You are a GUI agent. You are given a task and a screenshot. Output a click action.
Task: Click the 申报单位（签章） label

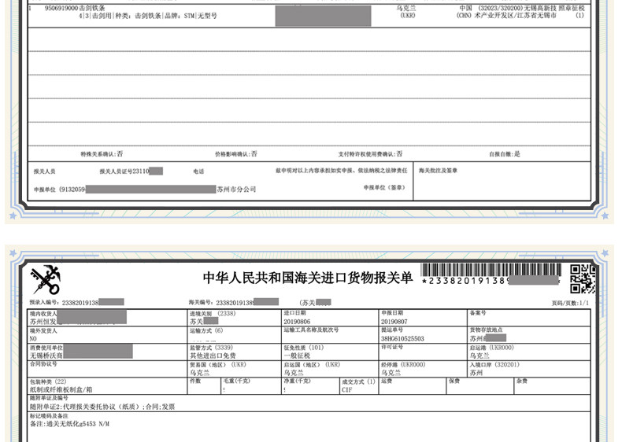click(384, 187)
